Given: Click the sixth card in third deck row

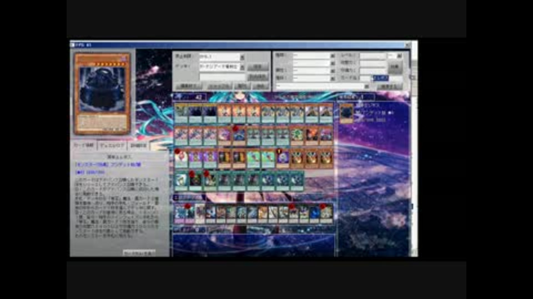Looking at the screenshot, I should point(253,159).
